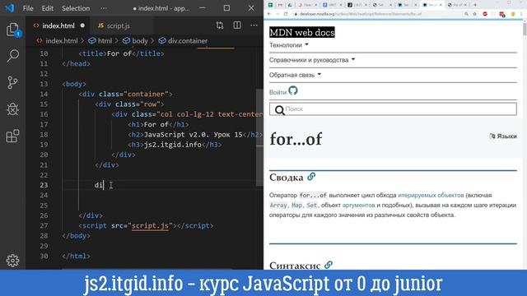Open the Source Control view
The width and height of the screenshot is (527, 296).
[x=12, y=82]
